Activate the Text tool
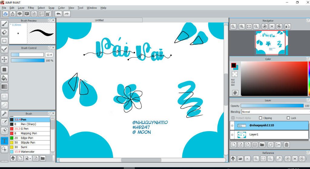The height and width of the screenshot is (169, 310). click(4, 141)
